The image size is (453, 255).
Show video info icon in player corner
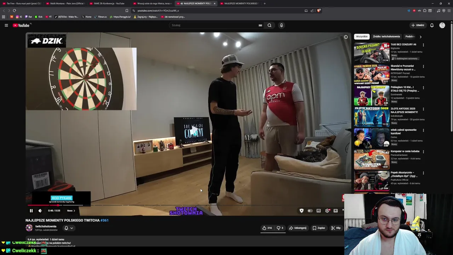click(x=346, y=37)
